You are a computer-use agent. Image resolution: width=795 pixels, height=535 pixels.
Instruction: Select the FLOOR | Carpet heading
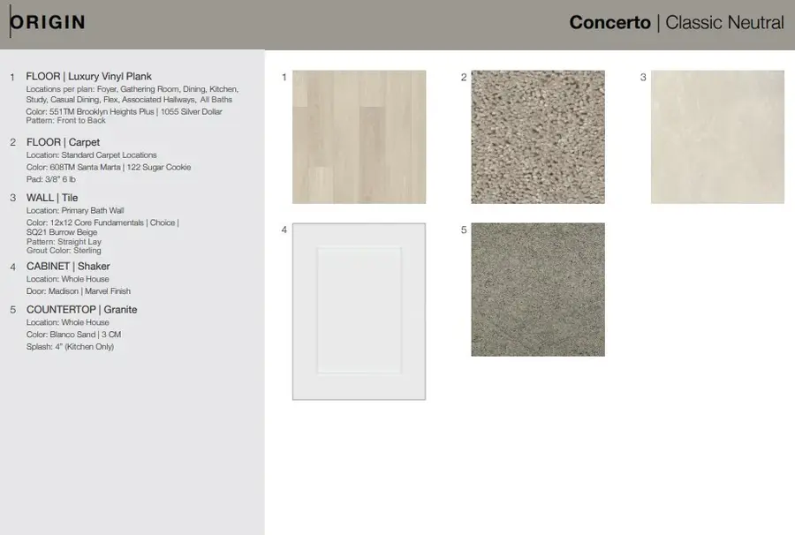click(x=63, y=142)
